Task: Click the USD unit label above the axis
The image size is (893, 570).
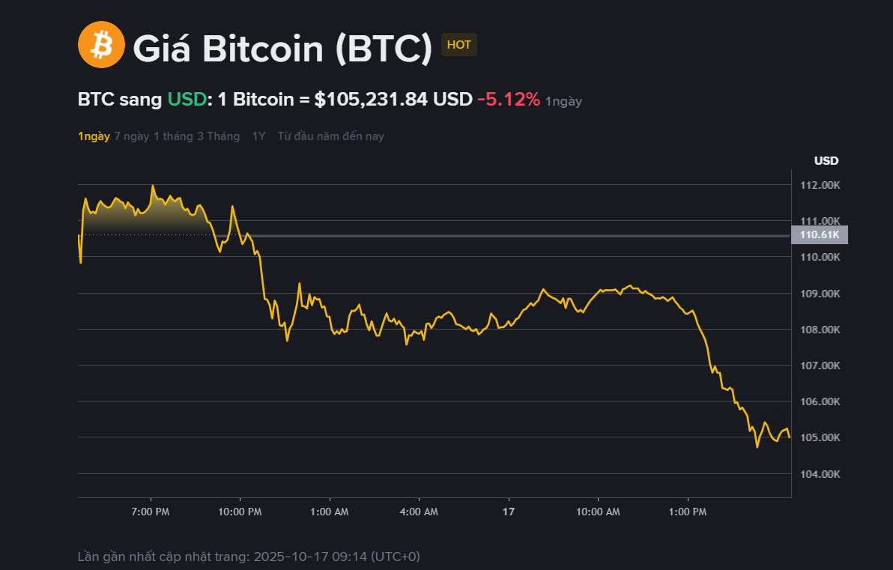Action: point(826,161)
